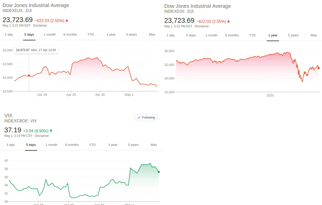Click the red down arrow in the left Dow panel
Viewport: 322px width, 205px height.
click(x=67, y=21)
